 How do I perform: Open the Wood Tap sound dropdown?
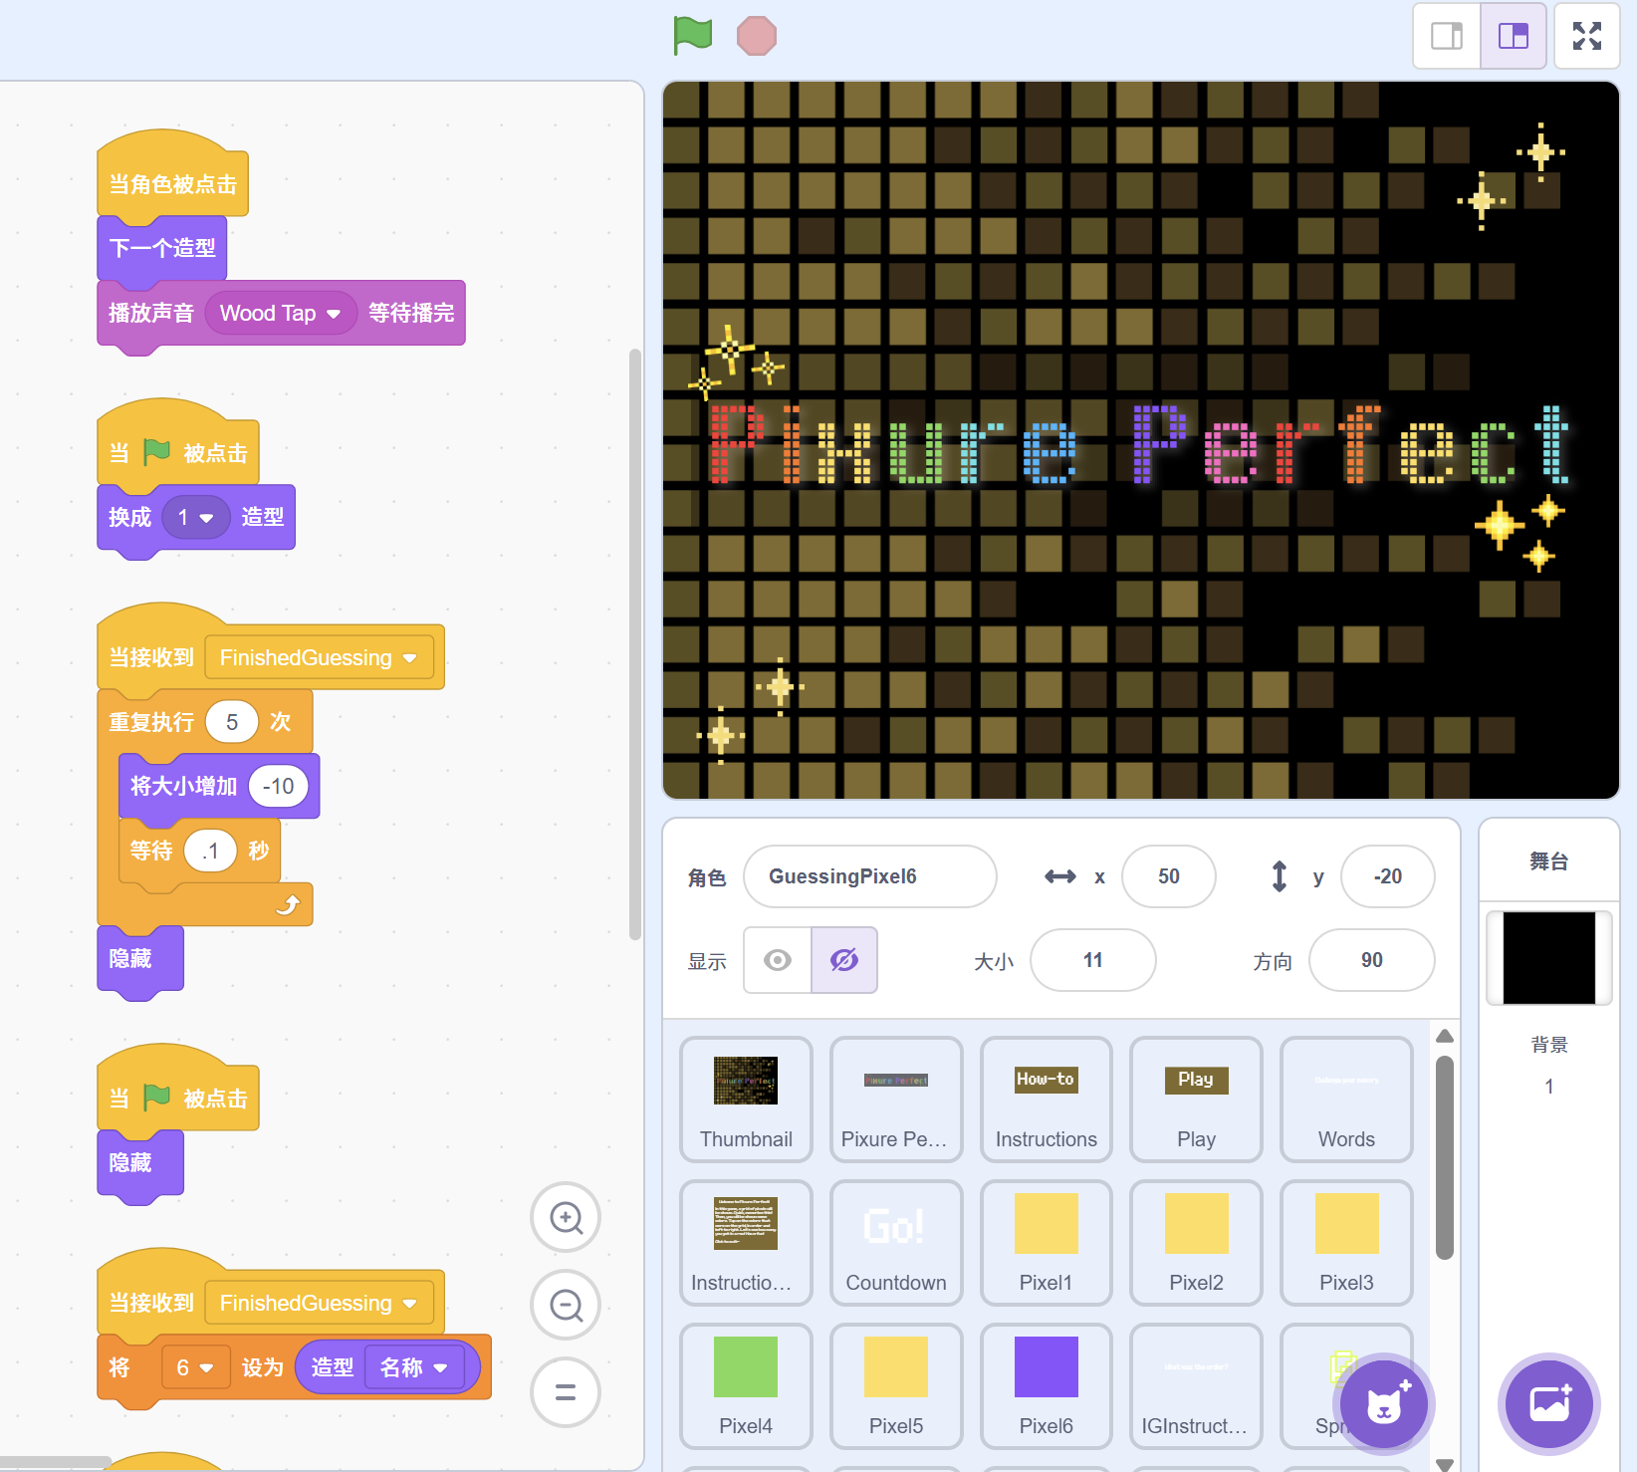[334, 314]
